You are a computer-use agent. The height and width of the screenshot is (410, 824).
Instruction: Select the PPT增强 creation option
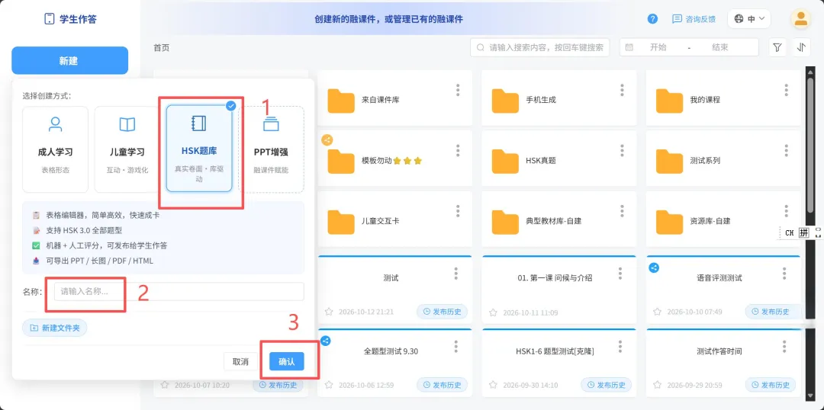[271, 149]
